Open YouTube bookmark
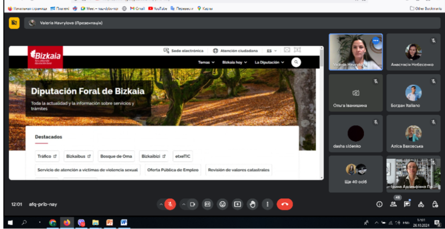 (158, 9)
